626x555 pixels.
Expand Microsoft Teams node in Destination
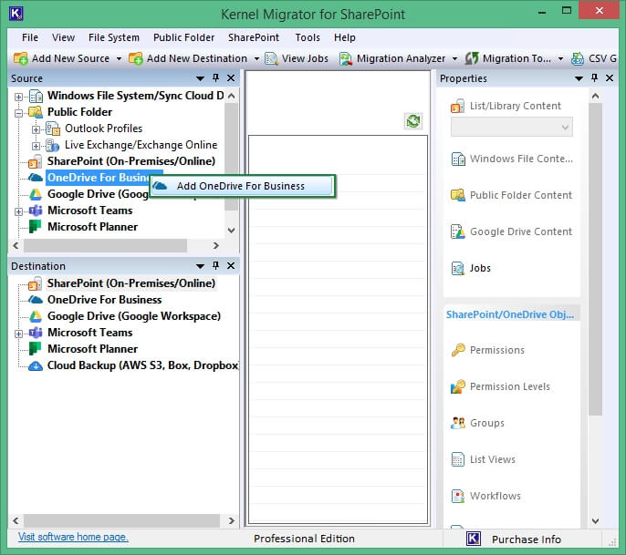point(18,334)
